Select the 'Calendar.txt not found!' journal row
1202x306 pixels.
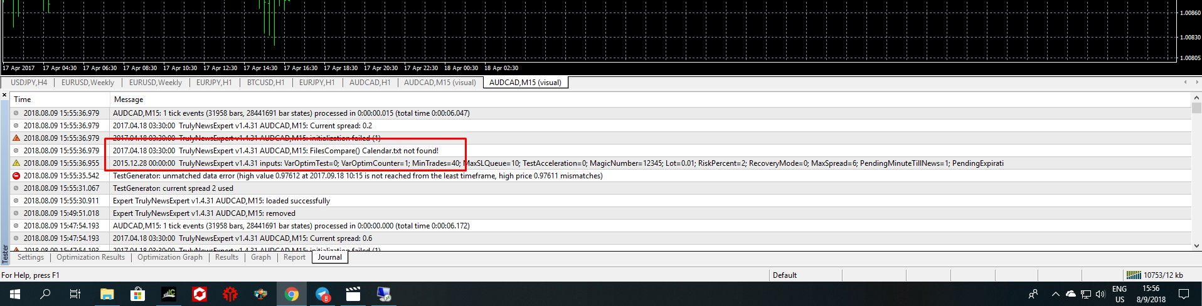600,151
